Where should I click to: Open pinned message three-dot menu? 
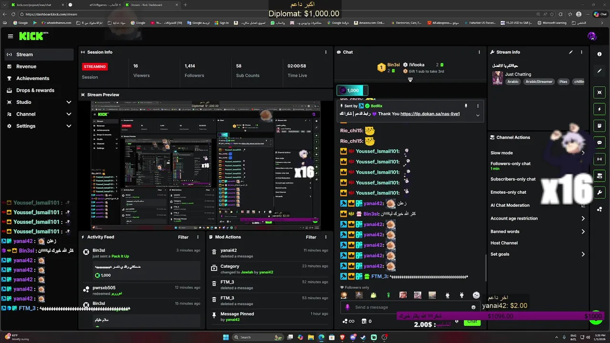478,106
